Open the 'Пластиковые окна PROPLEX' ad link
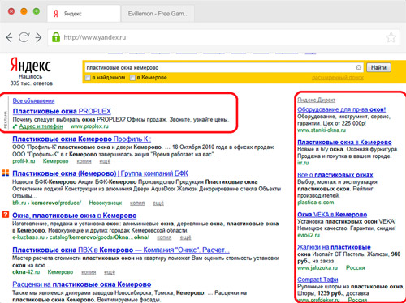Screen dimensions: 406x303 [62, 111]
